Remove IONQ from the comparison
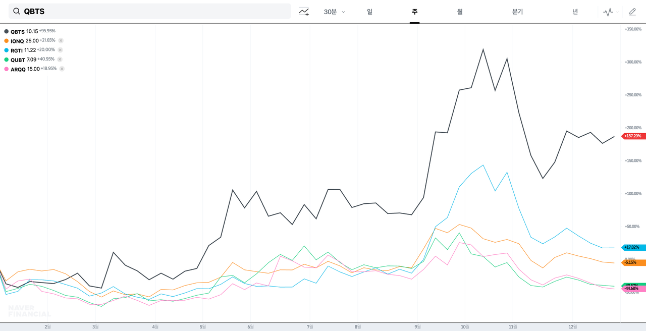 click(x=61, y=40)
